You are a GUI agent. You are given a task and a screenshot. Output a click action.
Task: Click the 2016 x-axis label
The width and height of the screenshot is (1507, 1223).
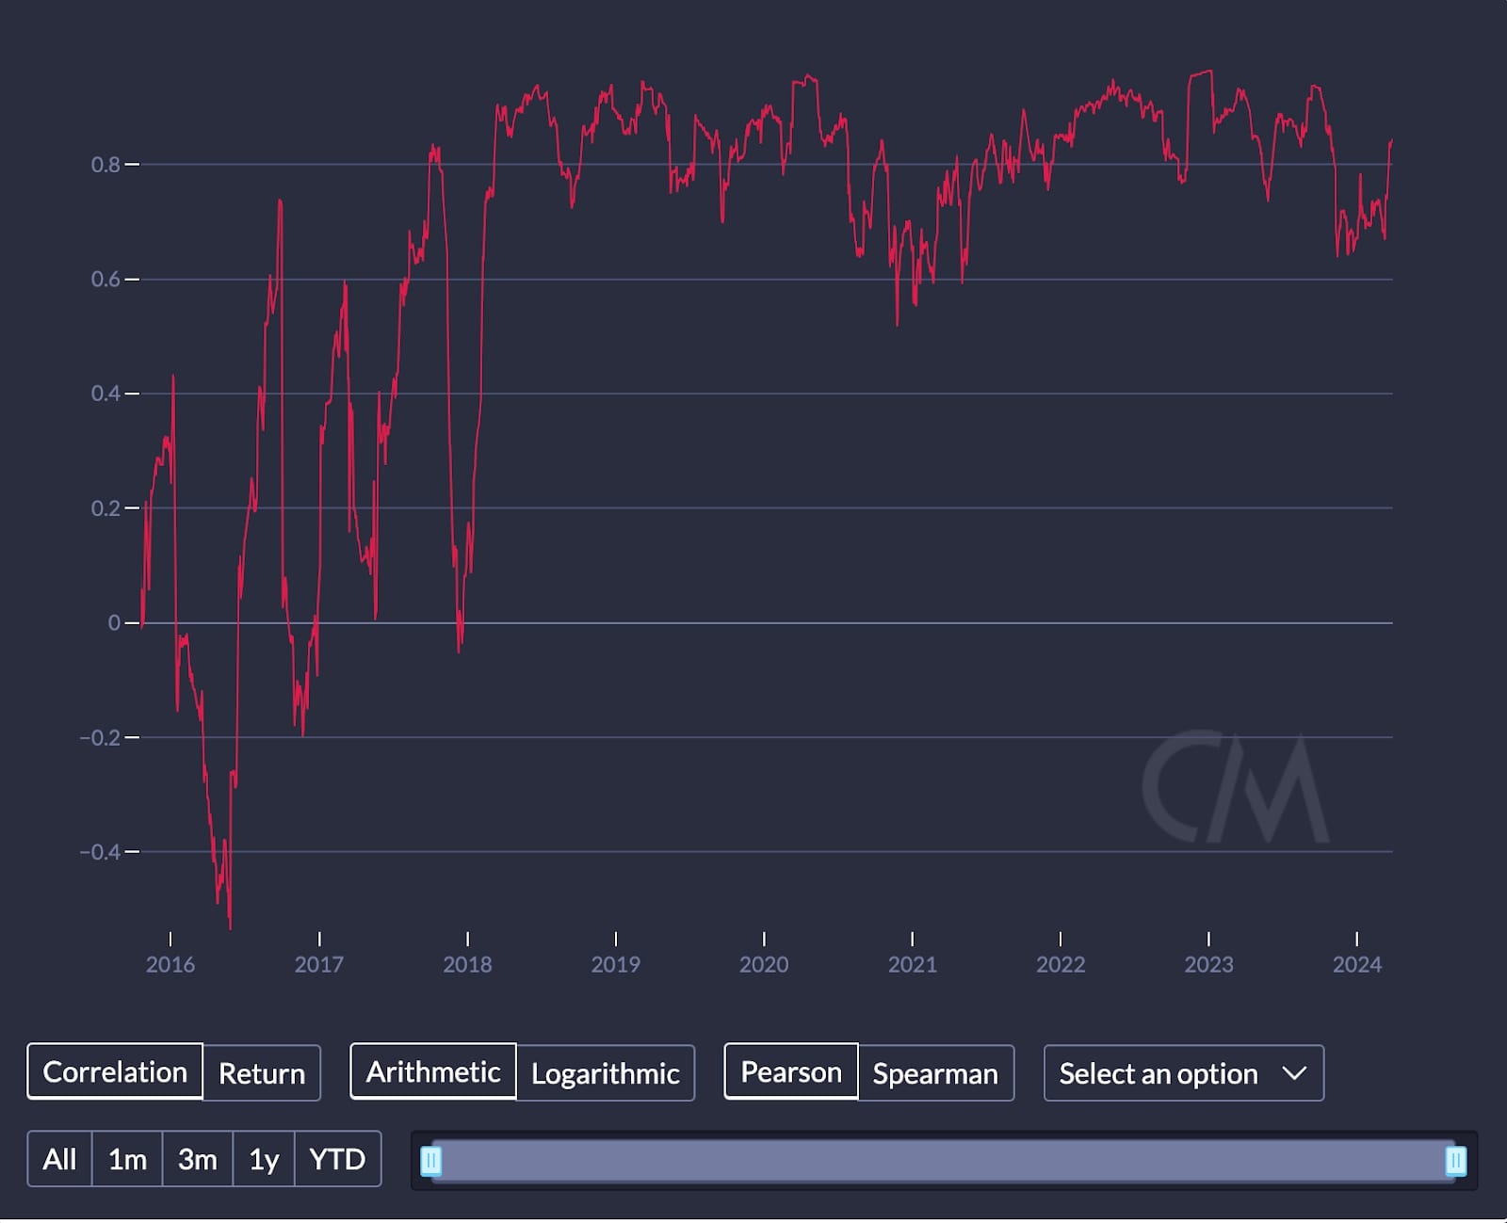pos(170,964)
